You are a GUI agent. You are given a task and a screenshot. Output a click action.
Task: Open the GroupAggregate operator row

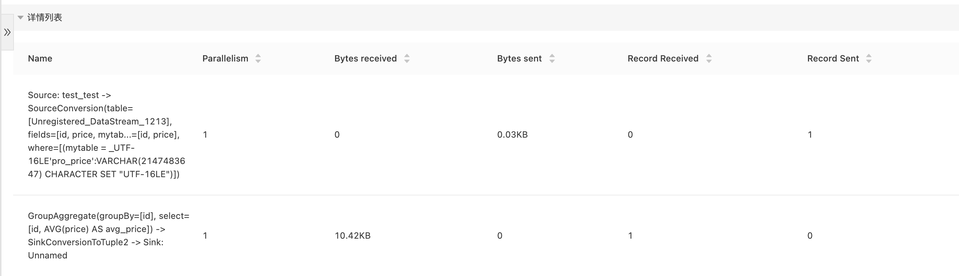point(486,235)
